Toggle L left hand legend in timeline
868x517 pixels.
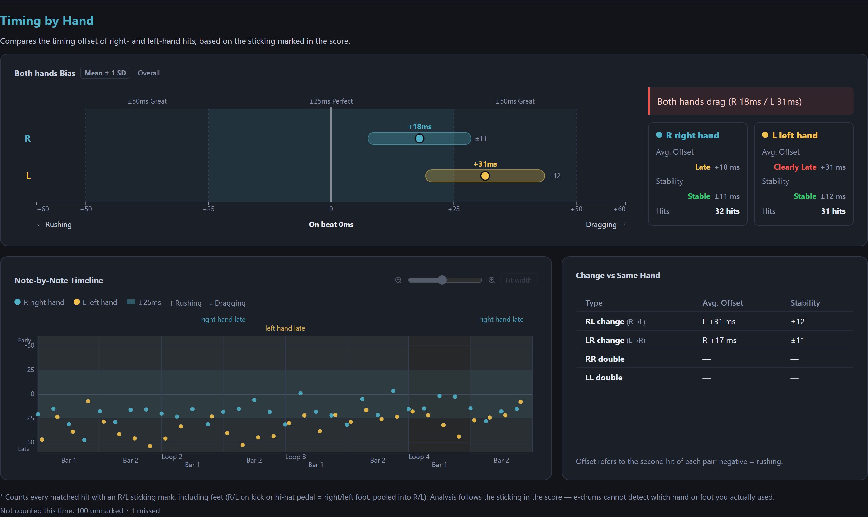(95, 302)
